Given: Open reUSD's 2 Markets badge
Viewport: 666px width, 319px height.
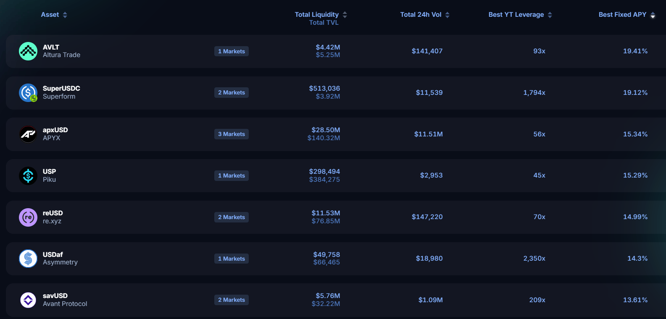Looking at the screenshot, I should pos(232,217).
